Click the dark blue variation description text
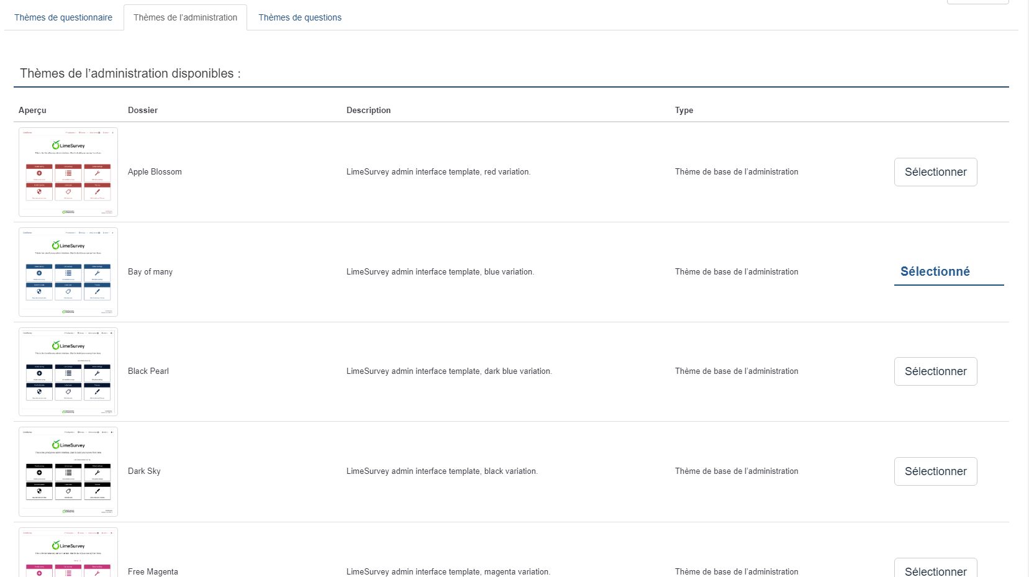The width and height of the screenshot is (1029, 577). (x=449, y=371)
